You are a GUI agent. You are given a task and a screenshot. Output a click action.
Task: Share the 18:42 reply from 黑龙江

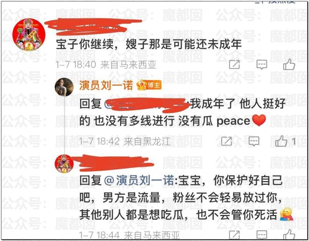(x=227, y=141)
